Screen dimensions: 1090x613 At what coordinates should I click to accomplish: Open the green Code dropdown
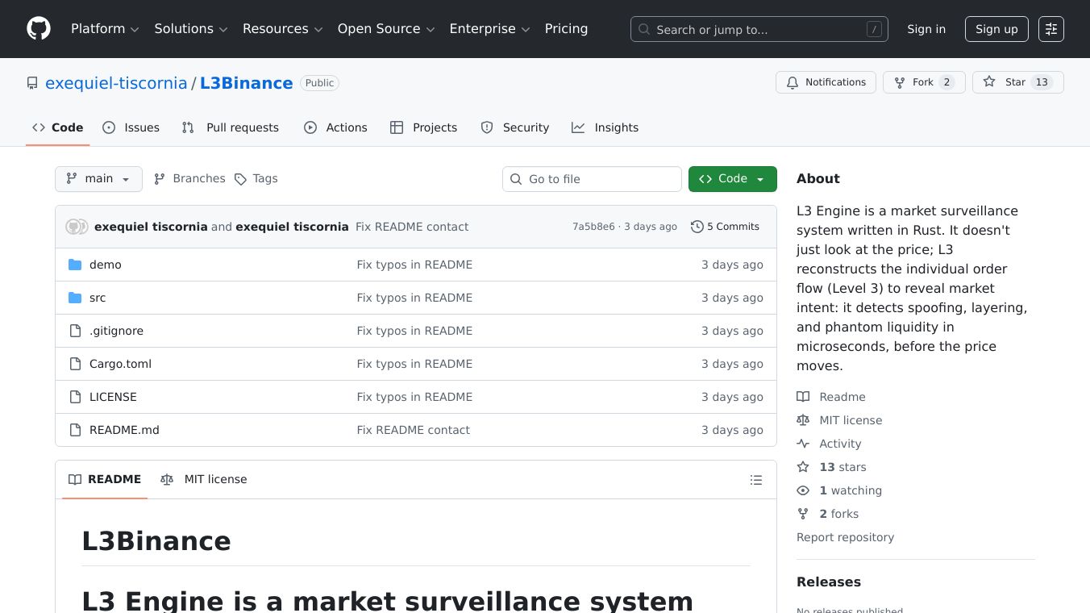pyautogui.click(x=732, y=178)
